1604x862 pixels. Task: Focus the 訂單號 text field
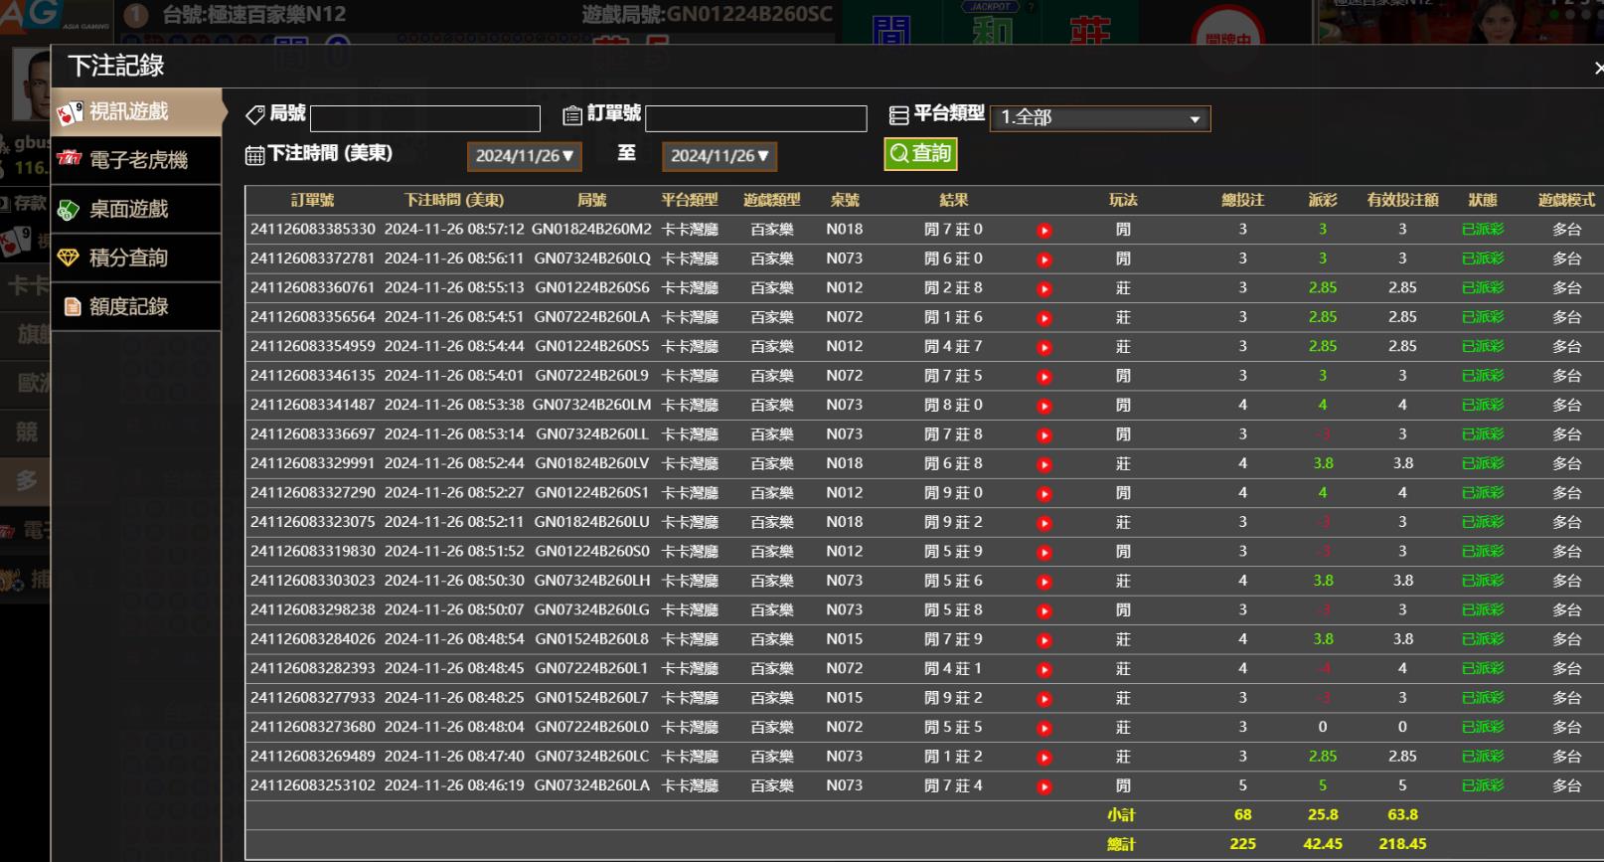[x=755, y=118]
